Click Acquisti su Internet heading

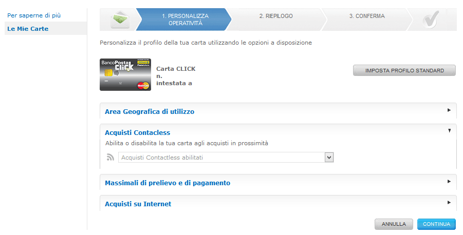138,204
